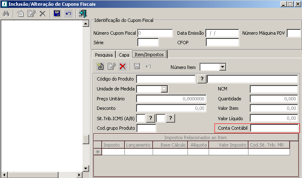Click the exit door icon in main toolbar

coord(83,14)
